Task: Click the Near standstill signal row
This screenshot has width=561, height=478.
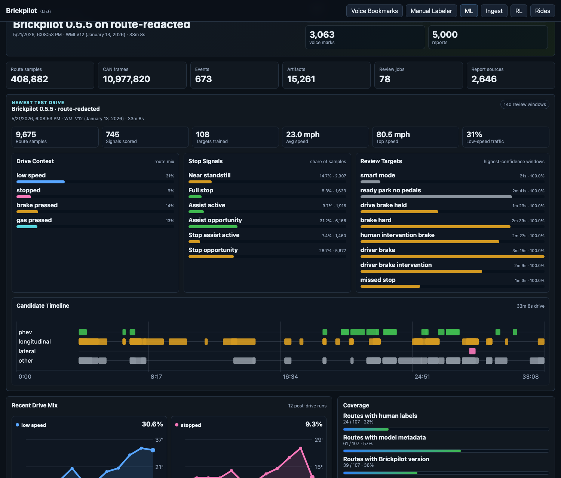Action: click(267, 178)
